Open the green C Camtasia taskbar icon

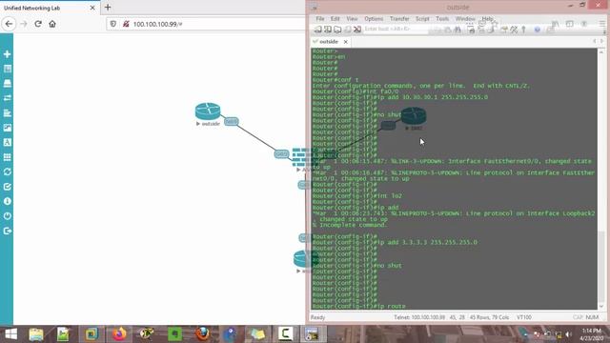tap(285, 334)
